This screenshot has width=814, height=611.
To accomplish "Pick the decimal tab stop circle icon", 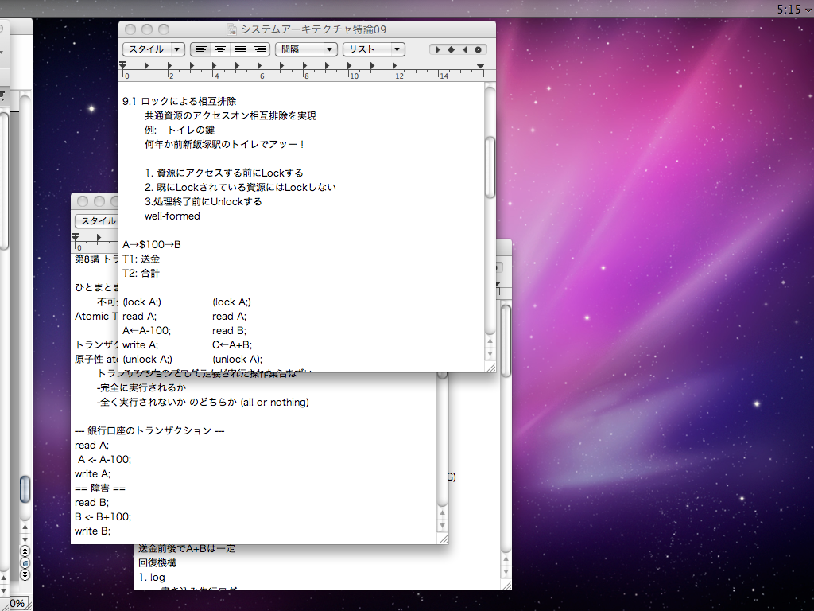I will point(478,50).
